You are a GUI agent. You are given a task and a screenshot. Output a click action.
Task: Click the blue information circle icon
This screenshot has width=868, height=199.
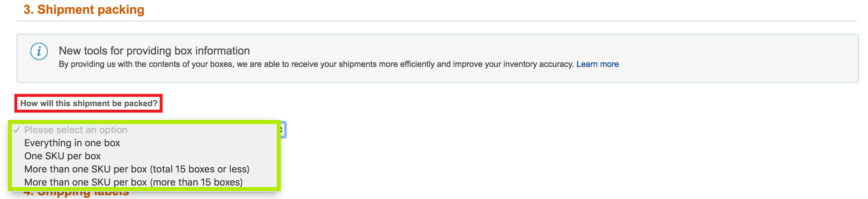point(39,52)
